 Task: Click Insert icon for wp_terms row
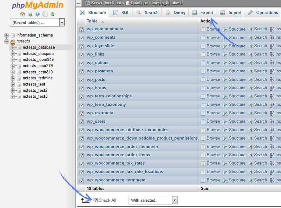pyautogui.click(x=272, y=88)
